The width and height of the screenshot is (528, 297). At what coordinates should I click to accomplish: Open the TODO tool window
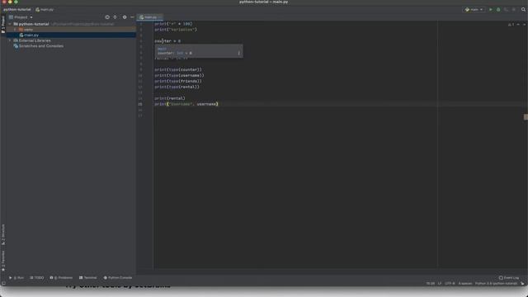[x=37, y=278]
